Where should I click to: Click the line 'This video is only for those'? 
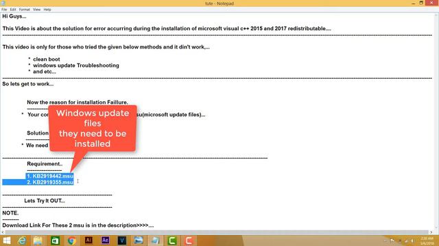point(106,47)
